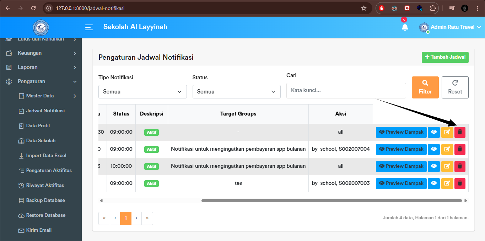485x241 pixels.
Task: Expand the Status filter dropdown
Action: pyautogui.click(x=236, y=91)
